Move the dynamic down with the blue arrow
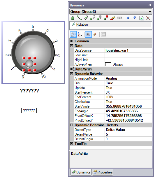The image size is (155, 179). click(x=135, y=18)
